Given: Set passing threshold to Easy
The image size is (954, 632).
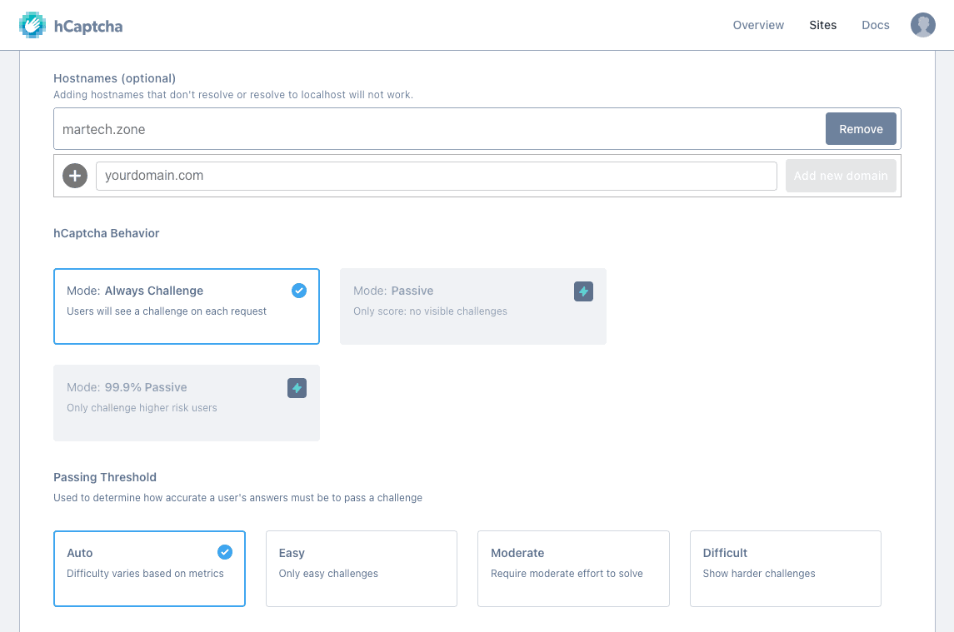Looking at the screenshot, I should (x=361, y=569).
